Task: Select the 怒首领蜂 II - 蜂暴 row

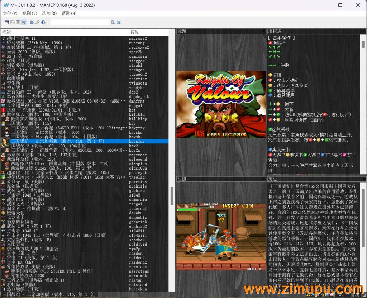Action: pos(84,92)
